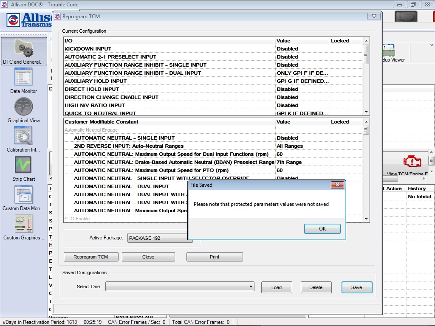This screenshot has height=326, width=435.
Task: Print the current configuration
Action: (x=214, y=256)
